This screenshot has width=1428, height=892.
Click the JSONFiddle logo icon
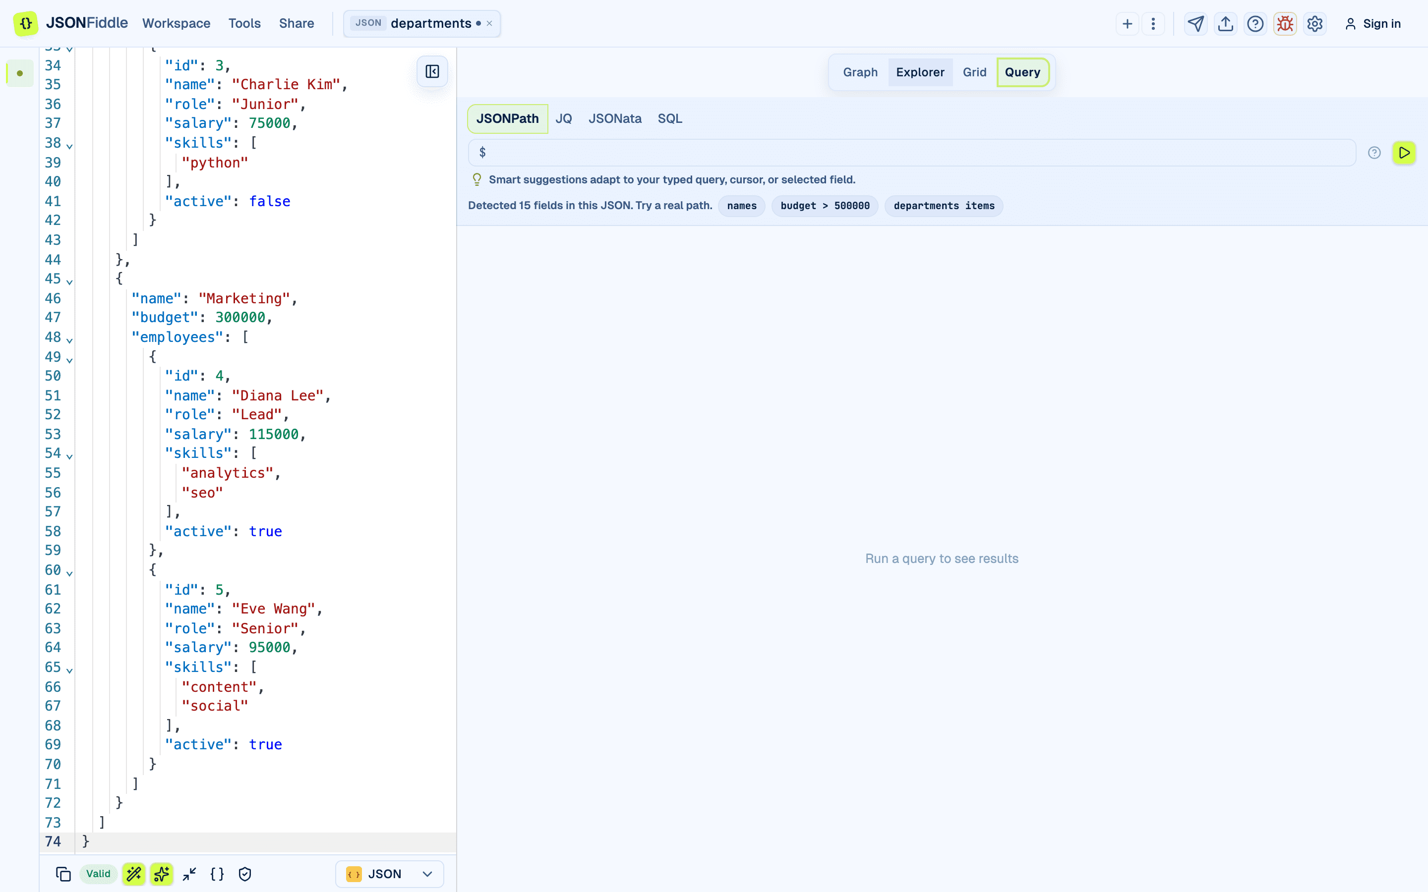point(25,24)
